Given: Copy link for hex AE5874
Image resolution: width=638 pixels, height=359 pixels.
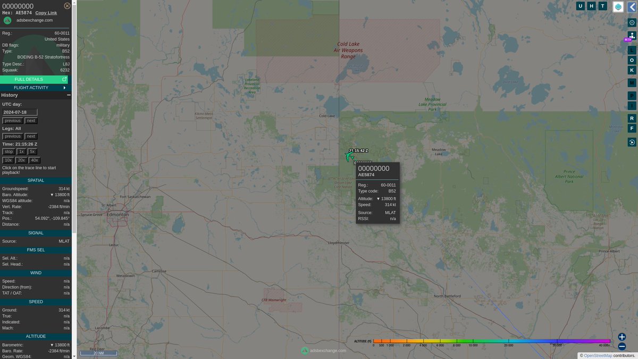Looking at the screenshot, I should coord(46,12).
